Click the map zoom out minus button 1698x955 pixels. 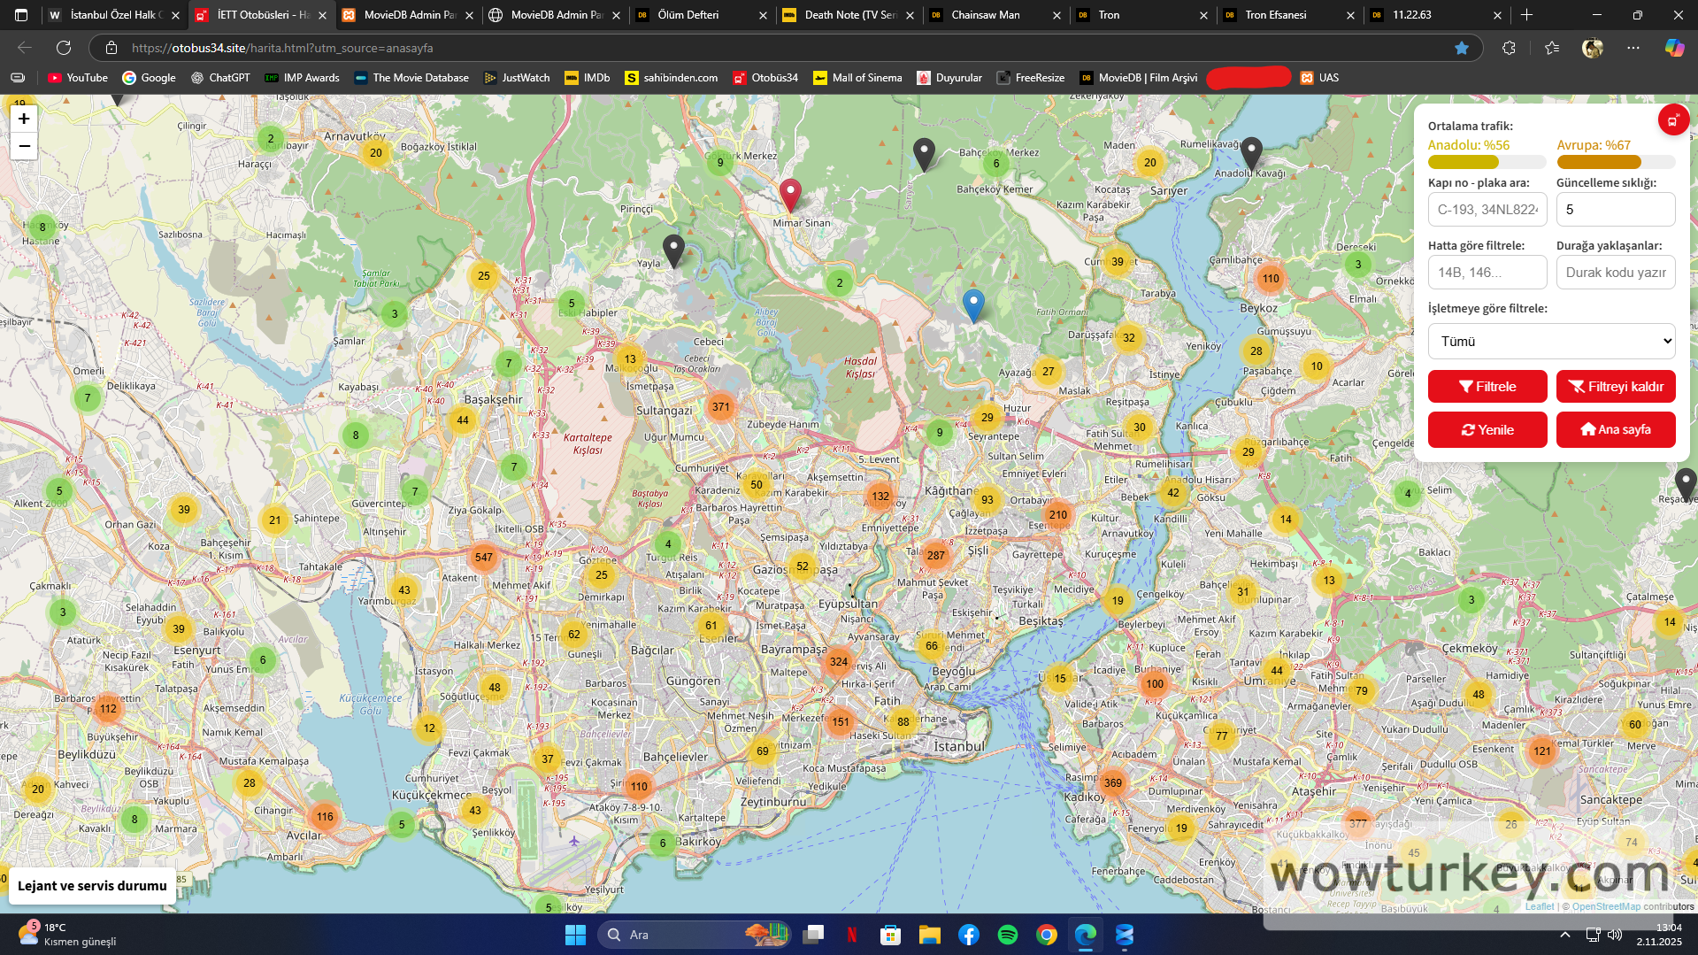tap(24, 146)
